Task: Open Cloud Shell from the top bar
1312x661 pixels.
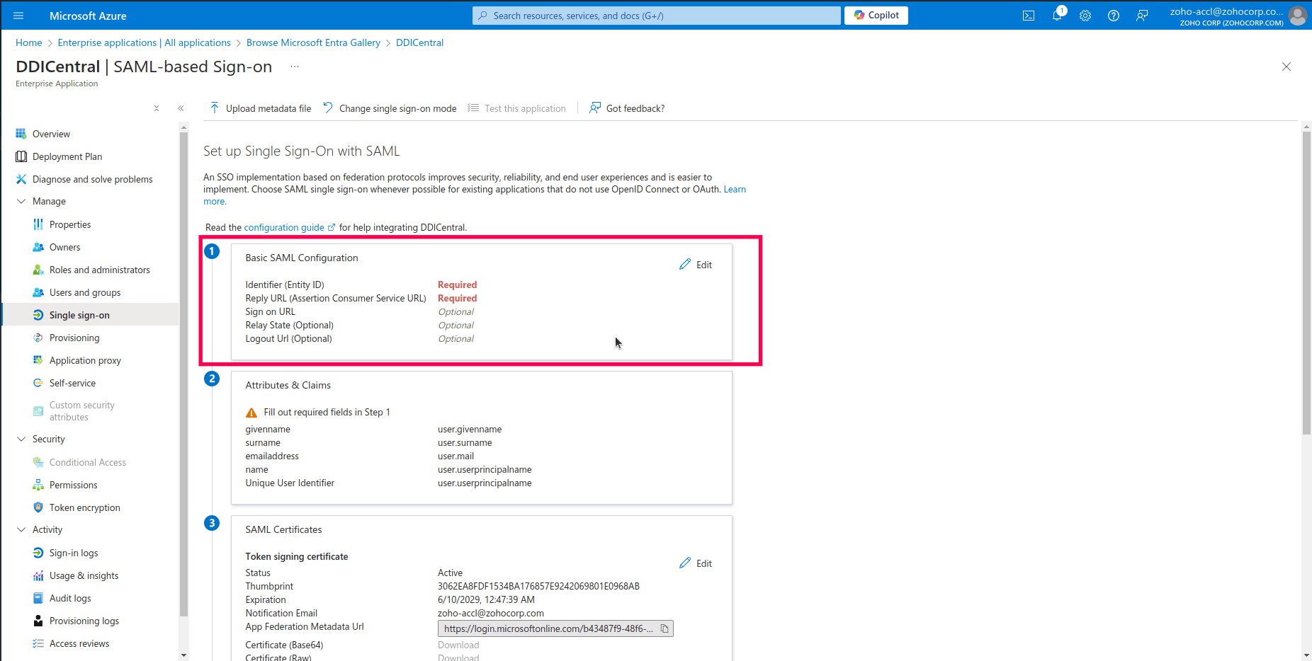Action: click(1029, 15)
